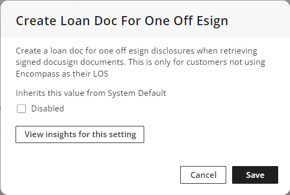Viewport: 290px width, 195px height.
Task: Cancel the Create Loan Doc dialog
Action: 203,175
